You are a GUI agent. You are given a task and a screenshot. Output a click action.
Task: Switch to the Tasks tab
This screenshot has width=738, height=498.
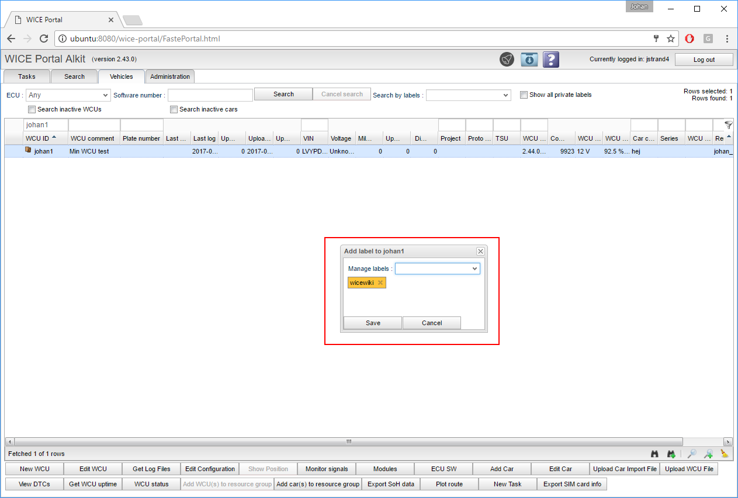pyautogui.click(x=27, y=76)
